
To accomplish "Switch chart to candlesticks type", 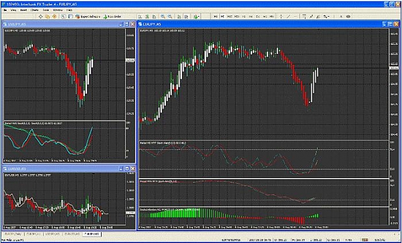I will [x=147, y=17].
